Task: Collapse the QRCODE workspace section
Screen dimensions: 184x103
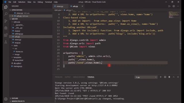Action: click(x=10, y=19)
